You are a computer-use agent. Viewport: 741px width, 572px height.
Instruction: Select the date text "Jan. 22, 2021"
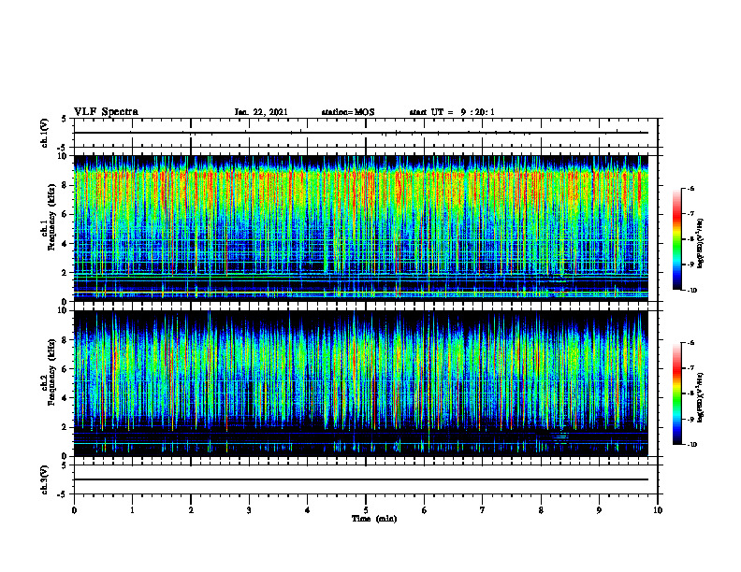pos(261,112)
